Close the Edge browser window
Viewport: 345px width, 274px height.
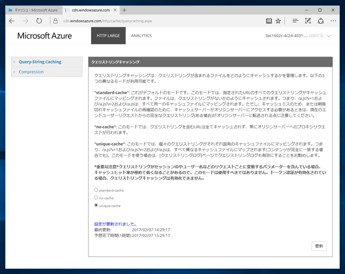(x=333, y=10)
